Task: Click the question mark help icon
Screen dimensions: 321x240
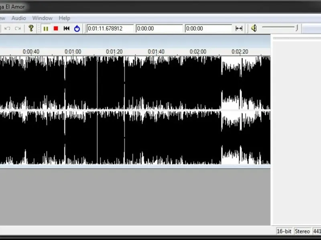Action: (31, 28)
